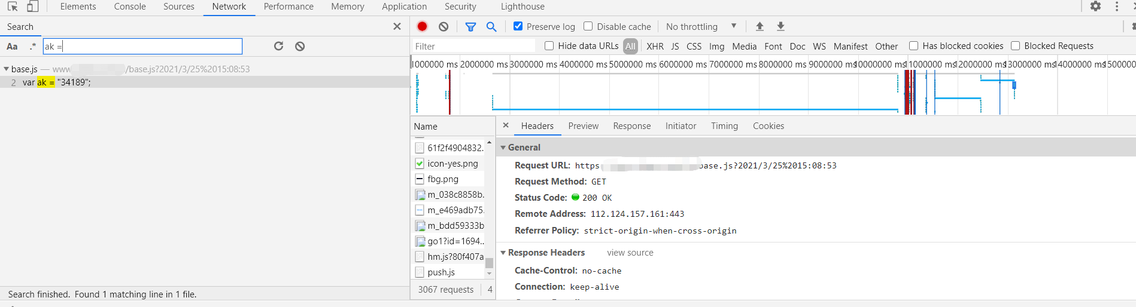The width and height of the screenshot is (1136, 307).
Task: Select push.js request row
Action: (449, 272)
